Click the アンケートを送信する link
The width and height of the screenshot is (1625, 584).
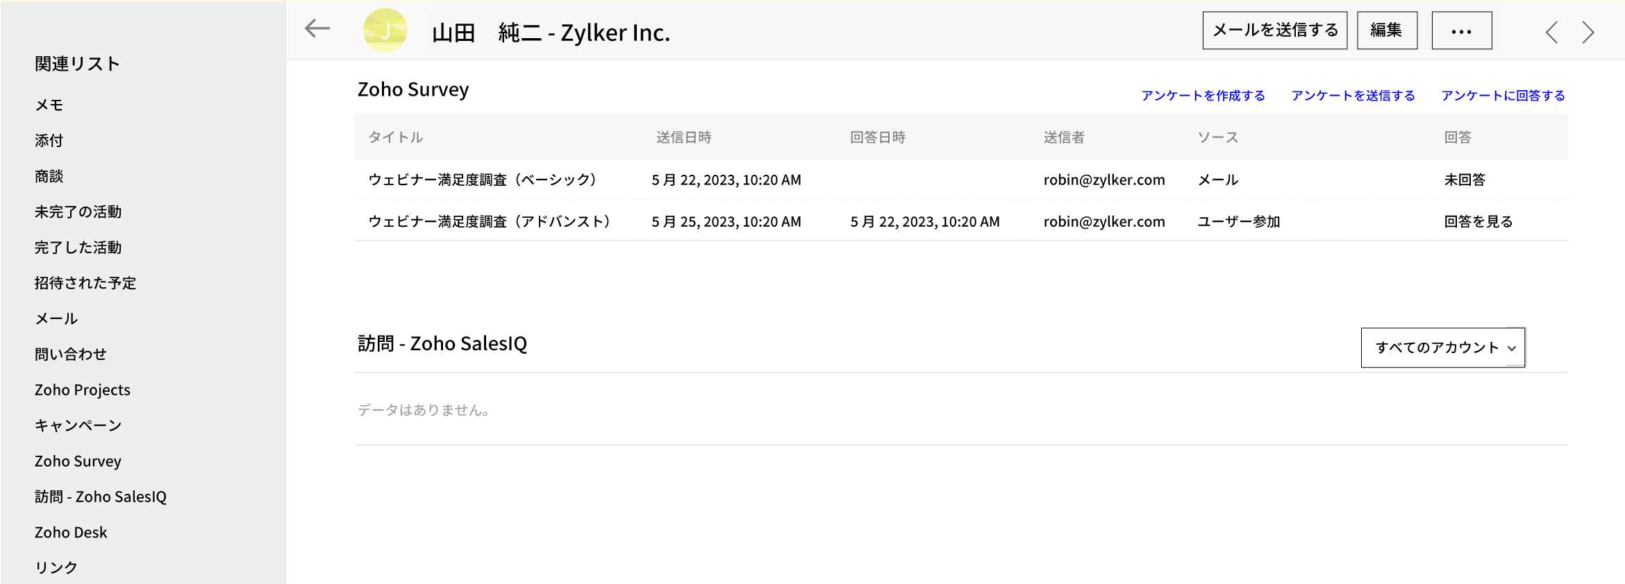tap(1353, 96)
